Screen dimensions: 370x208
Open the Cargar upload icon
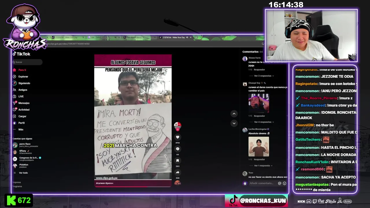tap(14, 116)
